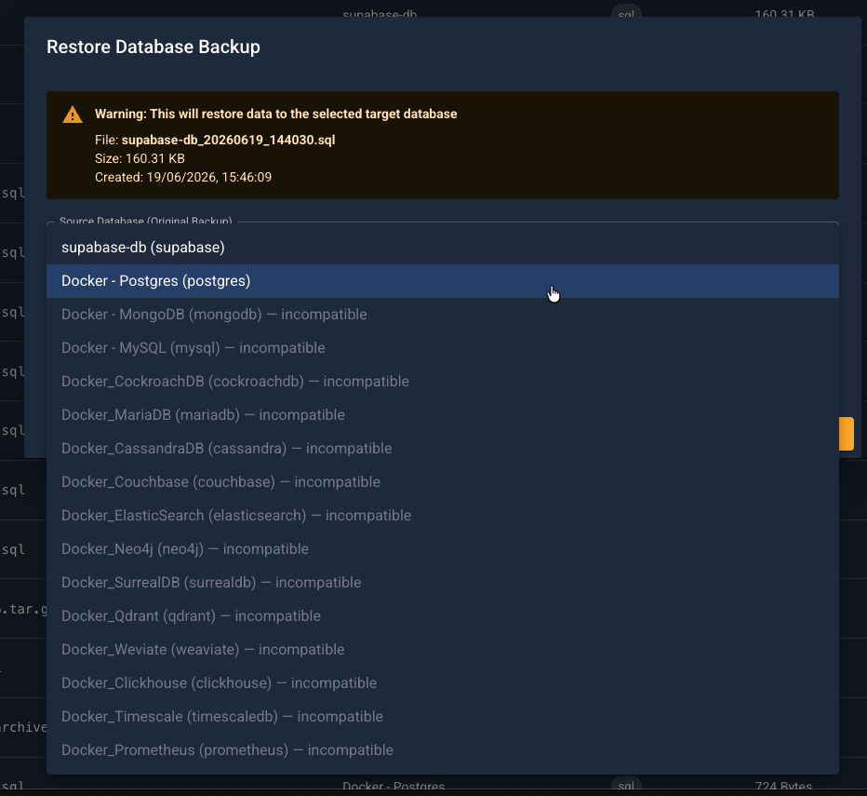Click 724 Bytes size in background table

pos(783,787)
